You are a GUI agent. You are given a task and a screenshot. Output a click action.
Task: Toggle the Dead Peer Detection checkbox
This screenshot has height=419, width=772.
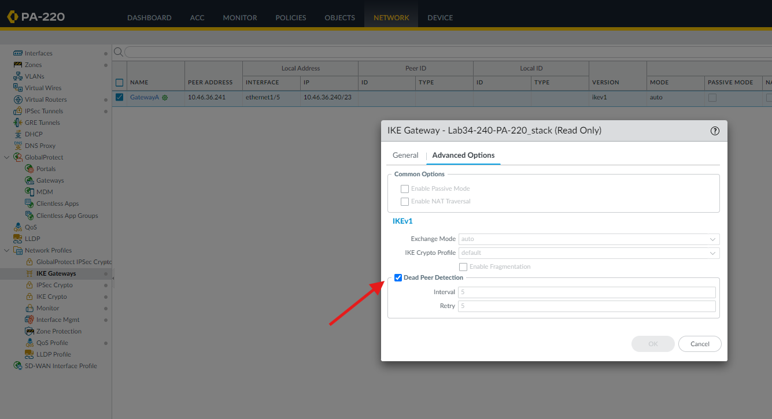(x=398, y=278)
